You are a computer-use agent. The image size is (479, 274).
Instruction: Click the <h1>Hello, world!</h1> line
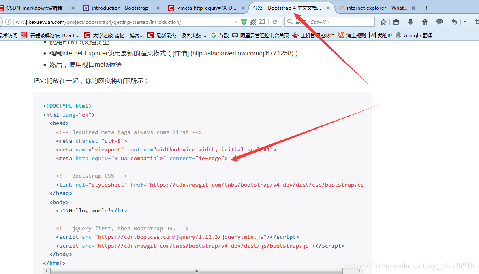click(x=91, y=210)
